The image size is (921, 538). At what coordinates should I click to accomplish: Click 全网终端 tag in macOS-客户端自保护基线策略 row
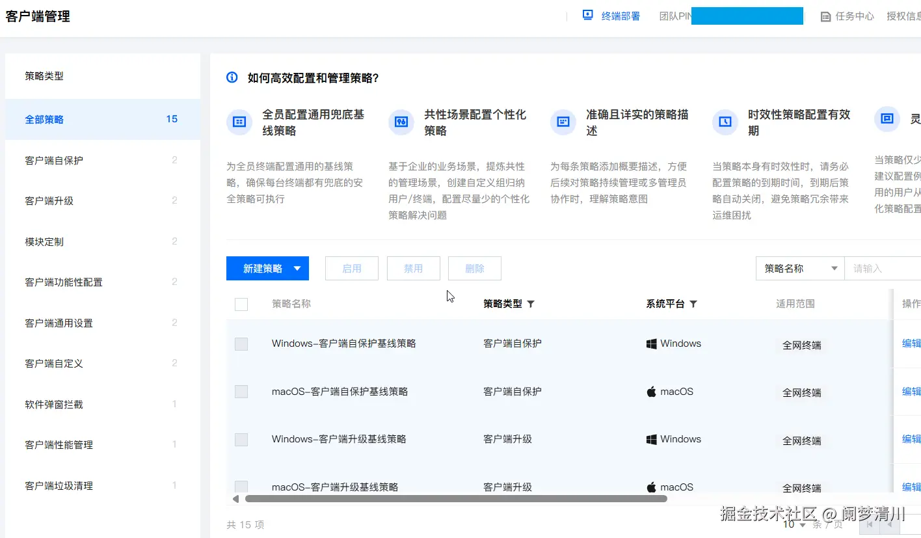coord(802,393)
